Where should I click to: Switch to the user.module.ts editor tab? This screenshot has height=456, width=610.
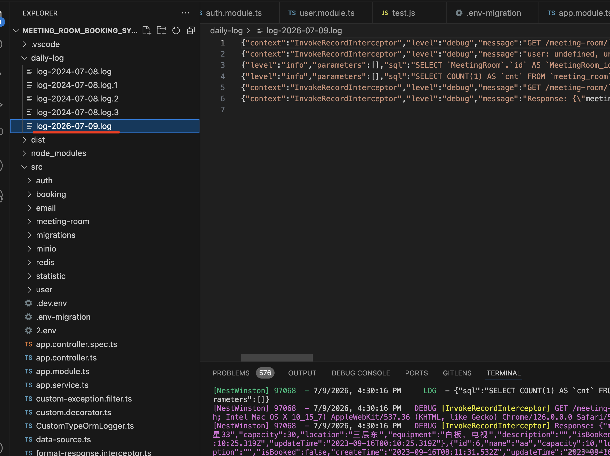point(326,13)
